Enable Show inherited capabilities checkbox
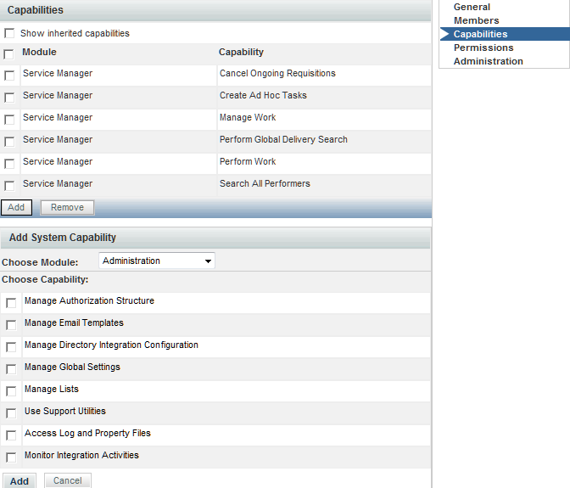The height and width of the screenshot is (488, 570). click(9, 33)
